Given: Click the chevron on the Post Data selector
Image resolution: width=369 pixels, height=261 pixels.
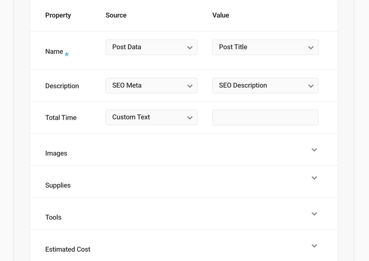Looking at the screenshot, I should [x=190, y=47].
